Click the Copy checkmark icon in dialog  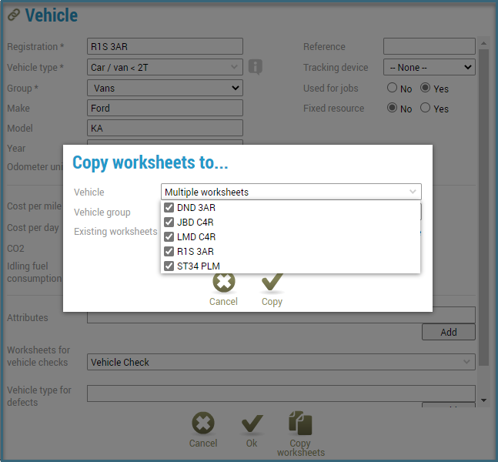272,282
